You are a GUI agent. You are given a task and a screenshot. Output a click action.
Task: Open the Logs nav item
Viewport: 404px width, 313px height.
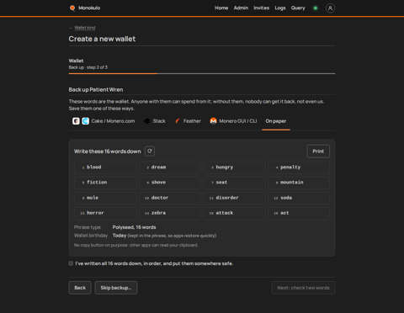[x=280, y=8]
